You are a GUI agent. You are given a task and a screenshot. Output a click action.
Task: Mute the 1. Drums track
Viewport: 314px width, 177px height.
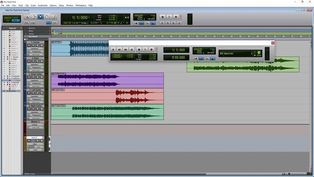[x=42, y=45]
